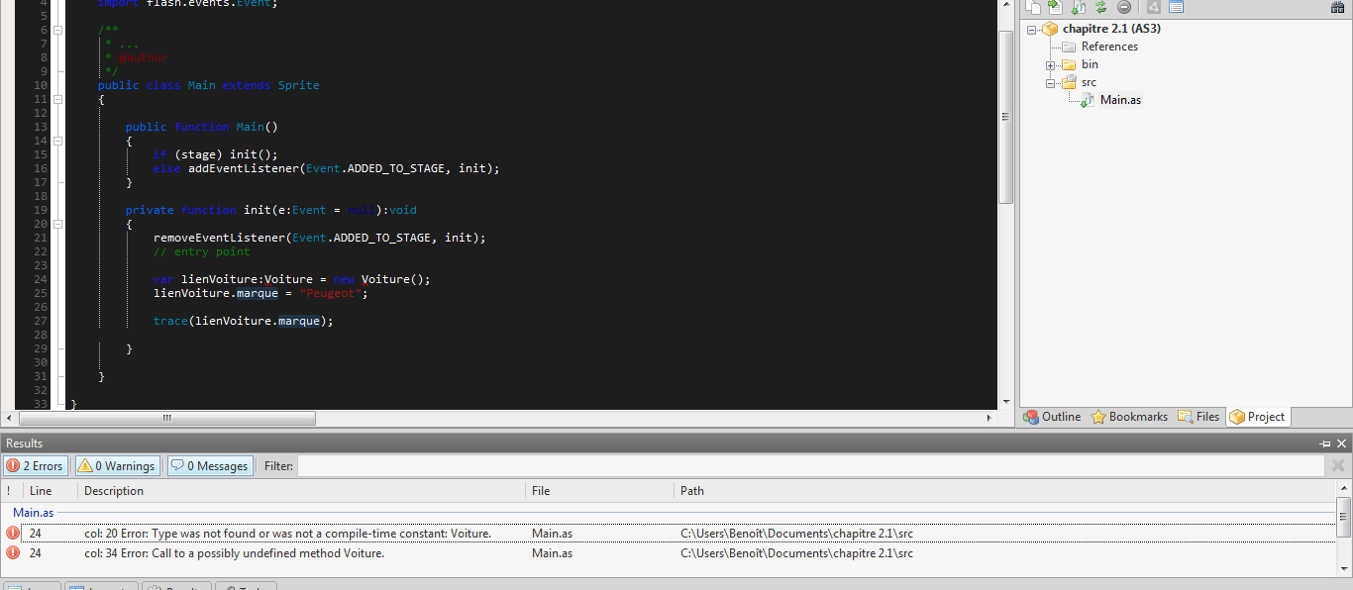
Task: Switch to the Bookmarks tab
Action: coord(1129,417)
